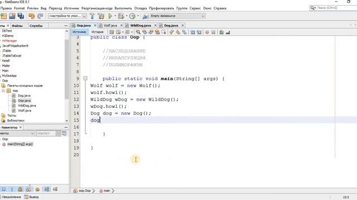Click the Stop Macro Recording icon
Image resolution: width=357 pixels, height=200 pixels.
click(213, 32)
